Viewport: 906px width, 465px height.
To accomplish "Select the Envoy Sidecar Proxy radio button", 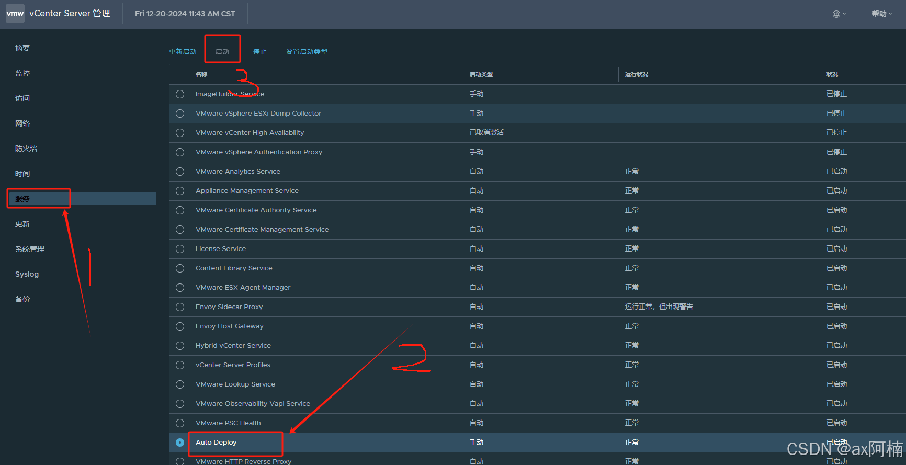I will click(180, 307).
